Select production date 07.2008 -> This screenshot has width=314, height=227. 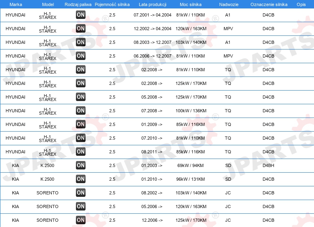tap(152, 111)
